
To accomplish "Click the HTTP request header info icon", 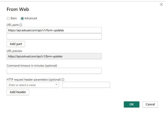I will [x=63, y=80].
